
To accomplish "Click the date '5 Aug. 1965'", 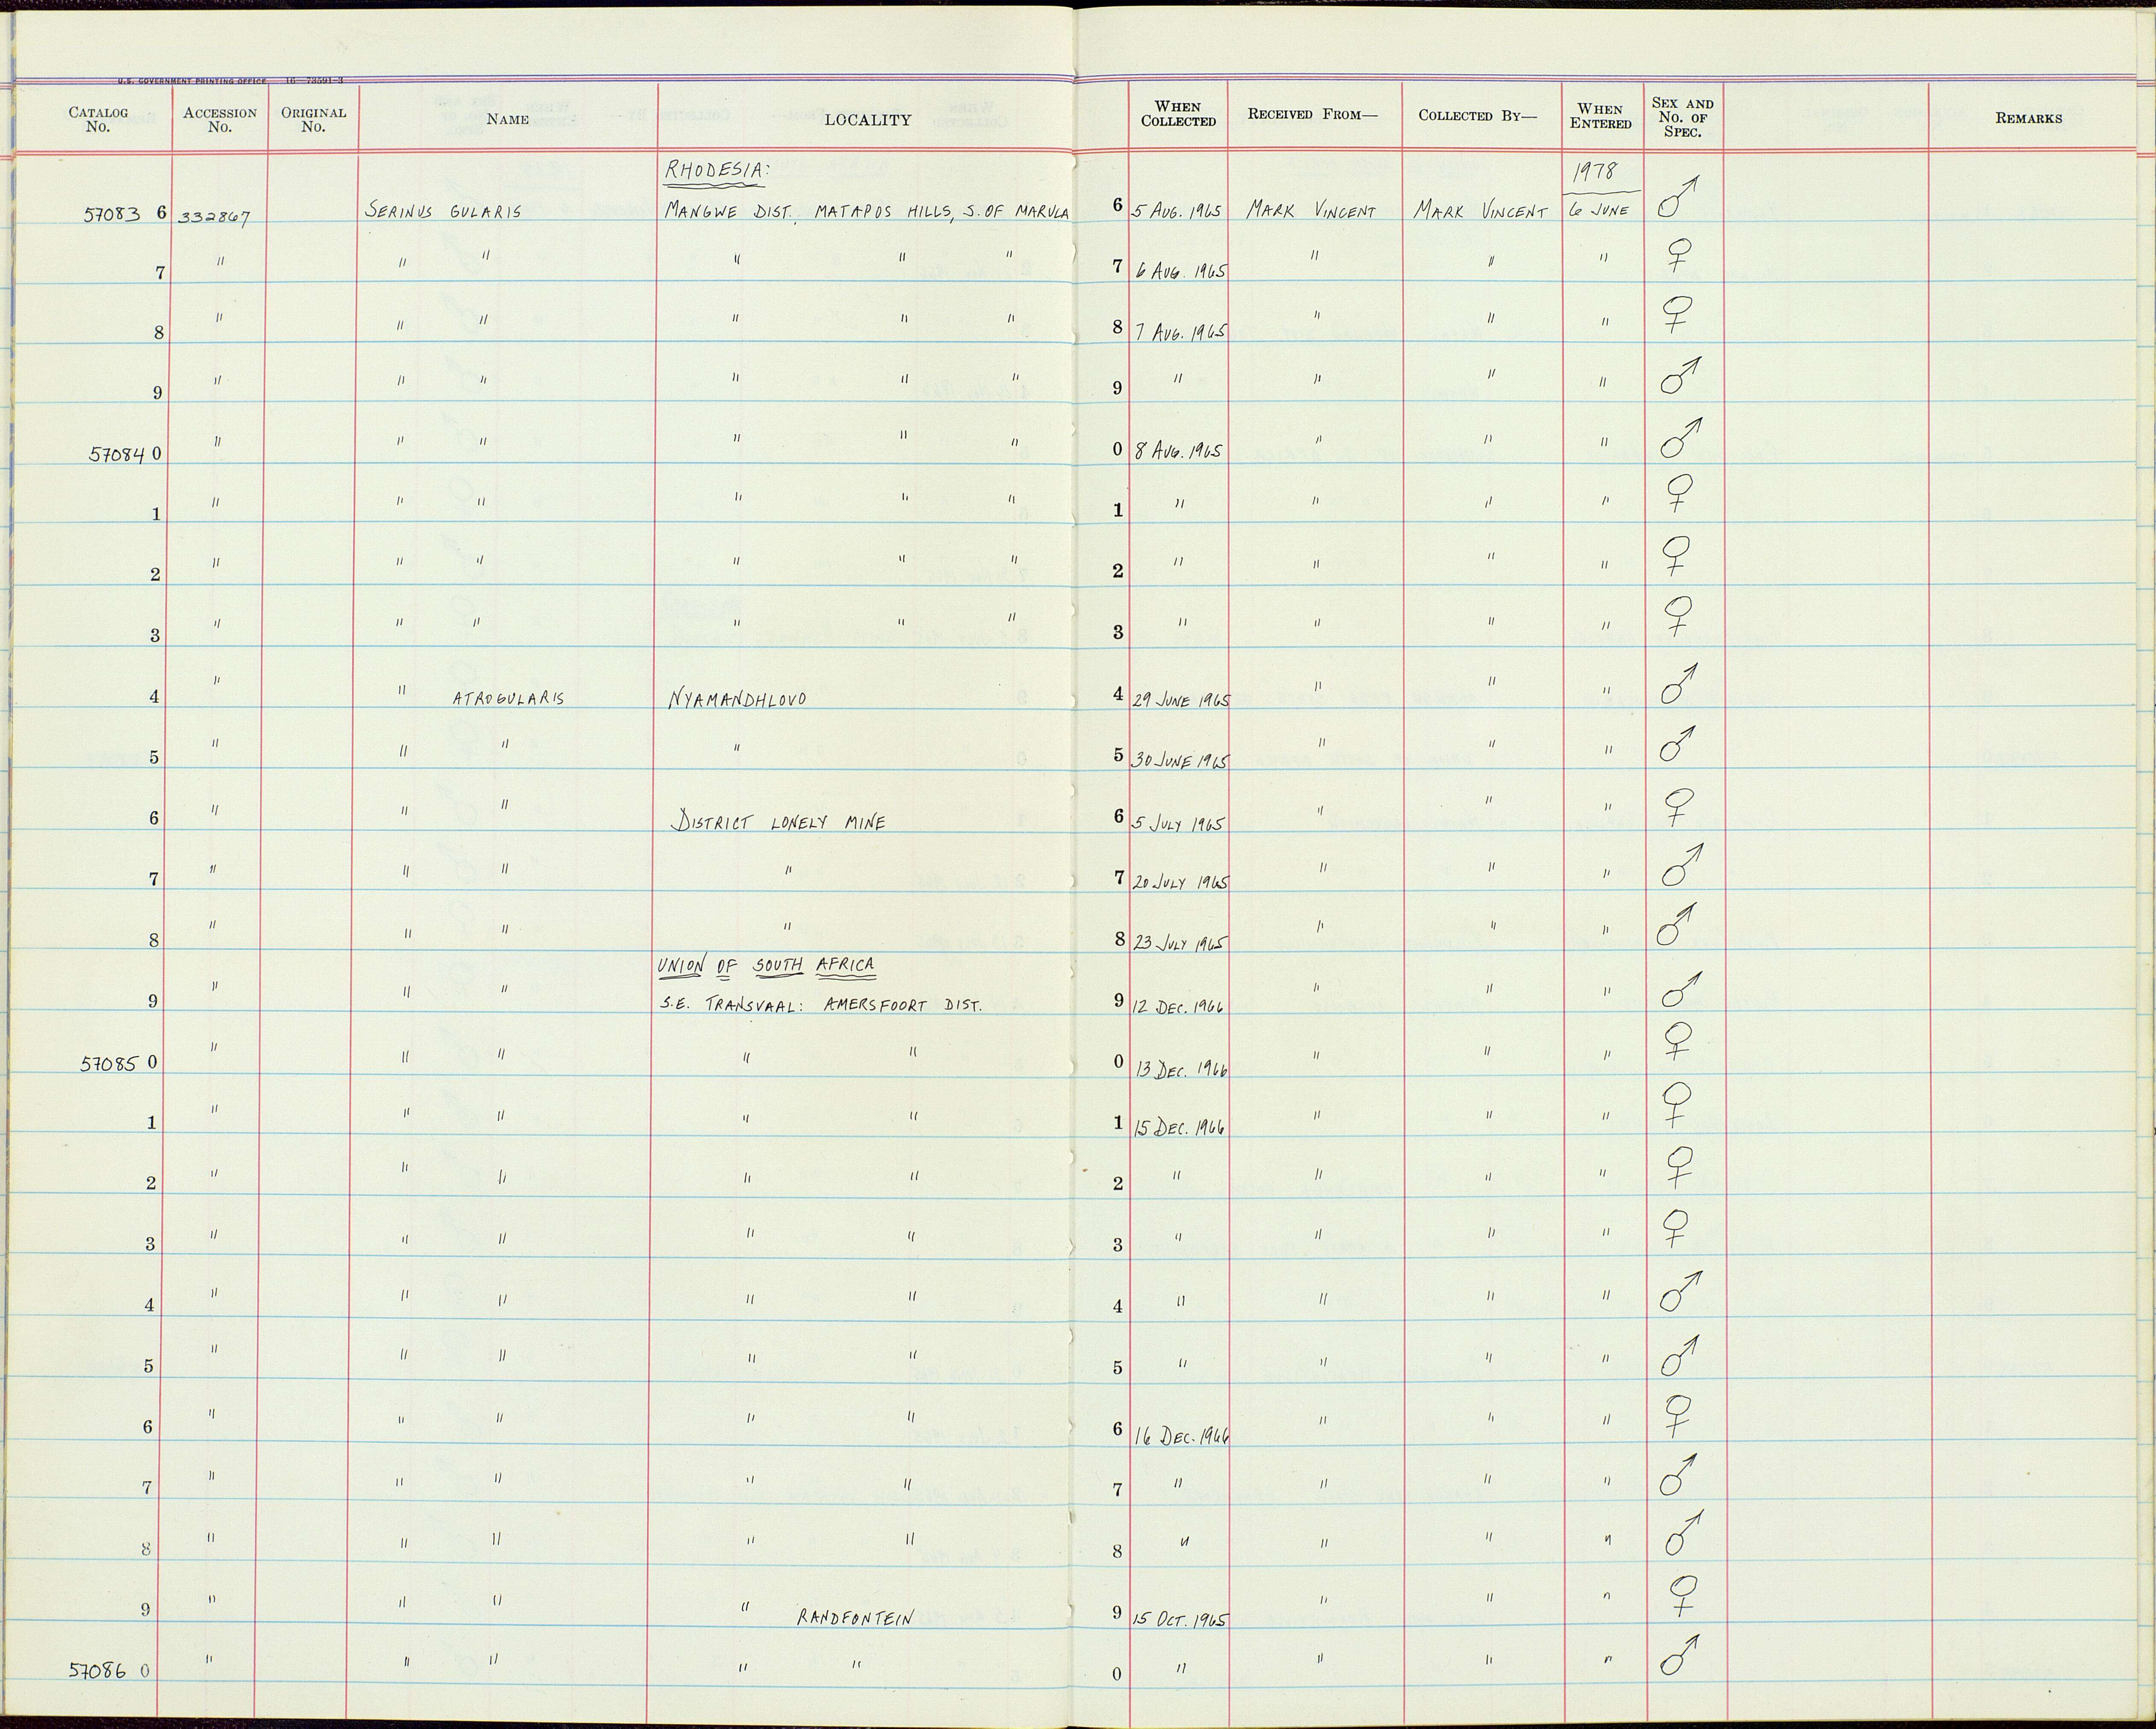I will tap(1177, 212).
